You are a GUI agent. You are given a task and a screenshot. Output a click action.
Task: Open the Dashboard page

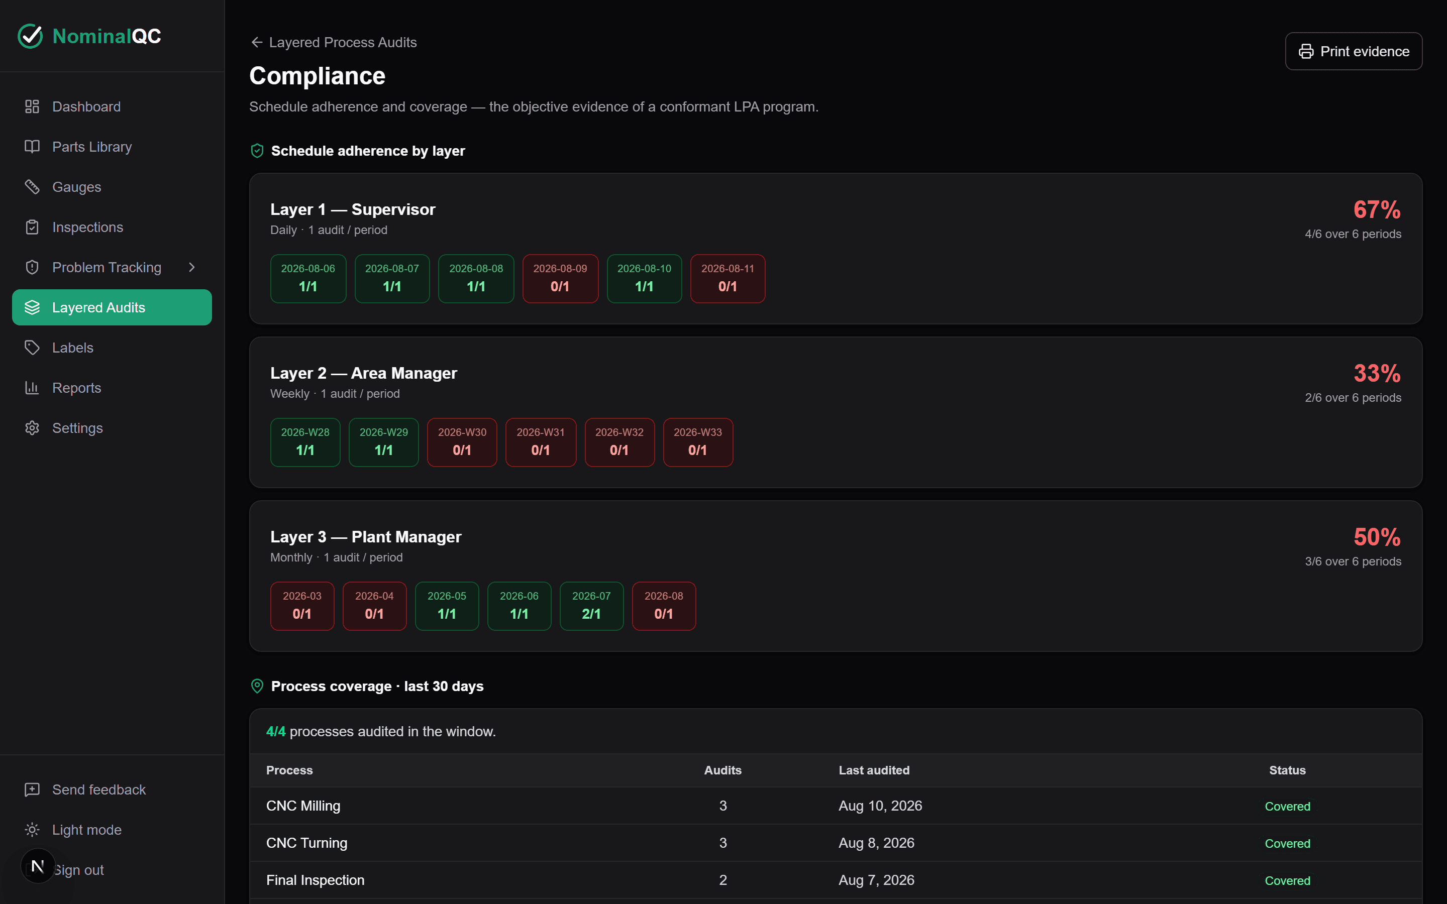pyautogui.click(x=112, y=106)
